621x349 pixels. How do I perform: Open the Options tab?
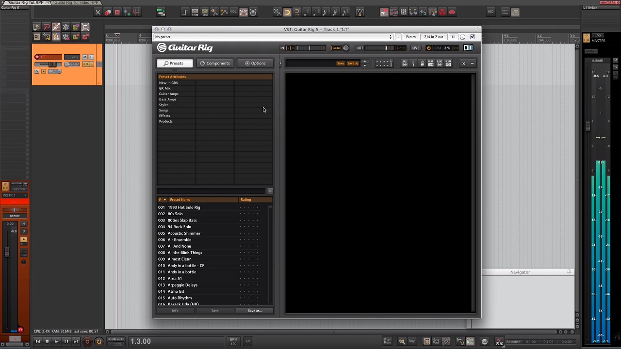pos(255,63)
